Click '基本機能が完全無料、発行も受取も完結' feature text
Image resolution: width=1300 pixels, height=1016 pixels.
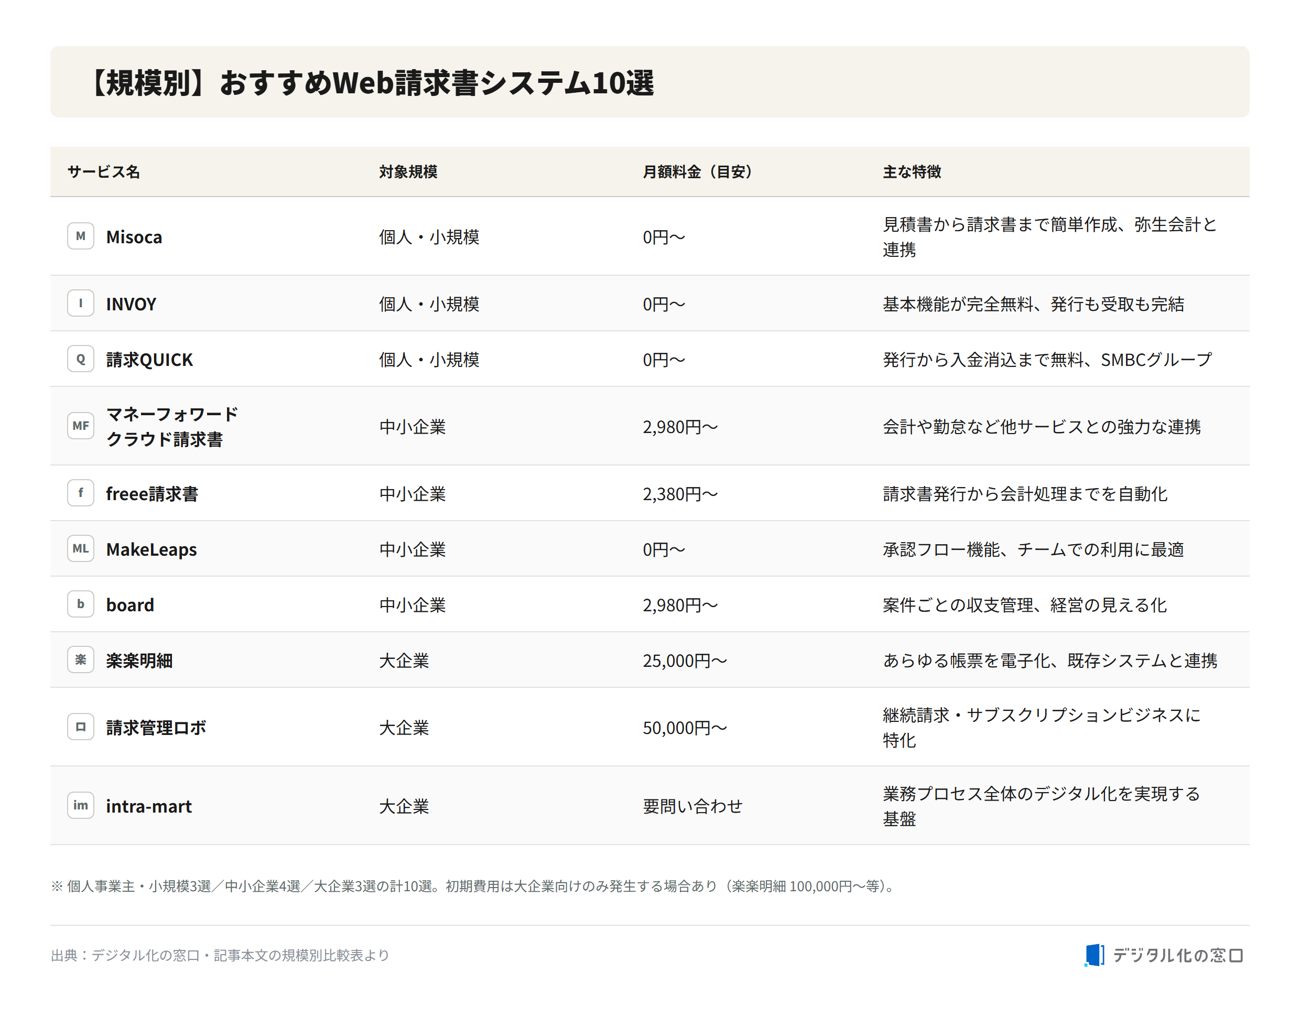pos(1033,304)
